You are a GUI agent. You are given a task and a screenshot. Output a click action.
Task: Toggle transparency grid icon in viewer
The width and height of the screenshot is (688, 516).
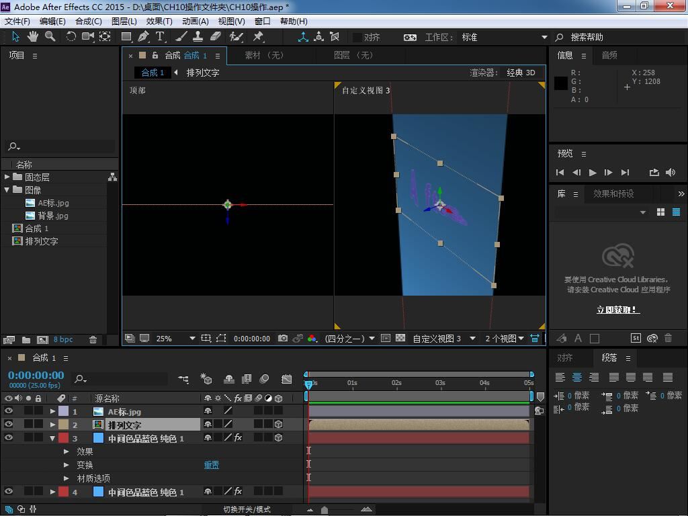pos(400,339)
